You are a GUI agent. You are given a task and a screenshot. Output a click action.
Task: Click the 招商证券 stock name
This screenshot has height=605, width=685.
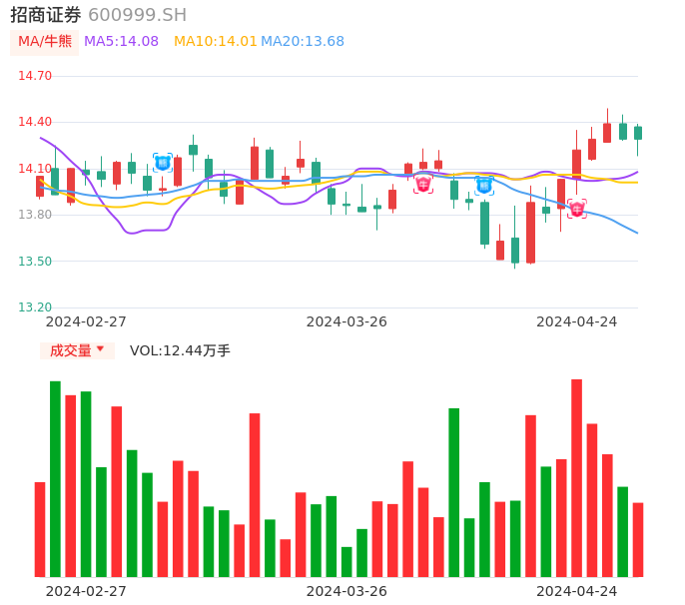tap(46, 15)
